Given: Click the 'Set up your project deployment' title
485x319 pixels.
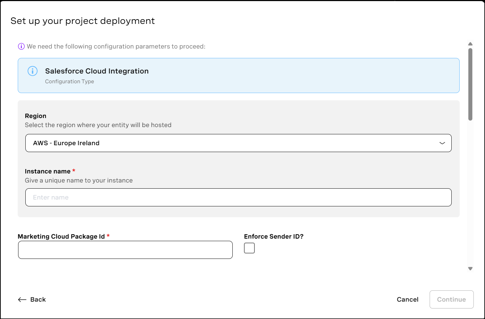Looking at the screenshot, I should (83, 21).
